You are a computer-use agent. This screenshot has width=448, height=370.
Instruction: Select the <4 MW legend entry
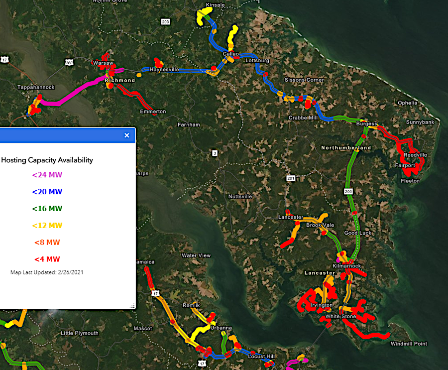click(47, 259)
